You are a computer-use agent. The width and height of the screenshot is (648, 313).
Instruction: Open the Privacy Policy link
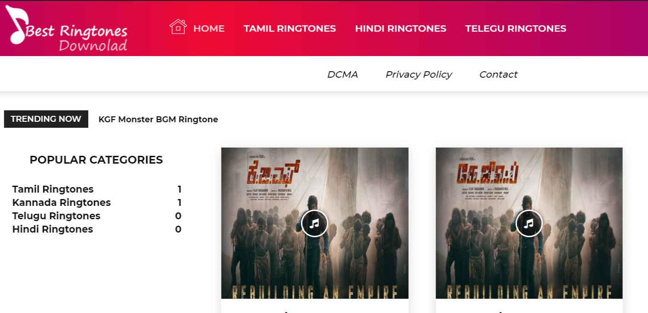pos(419,74)
